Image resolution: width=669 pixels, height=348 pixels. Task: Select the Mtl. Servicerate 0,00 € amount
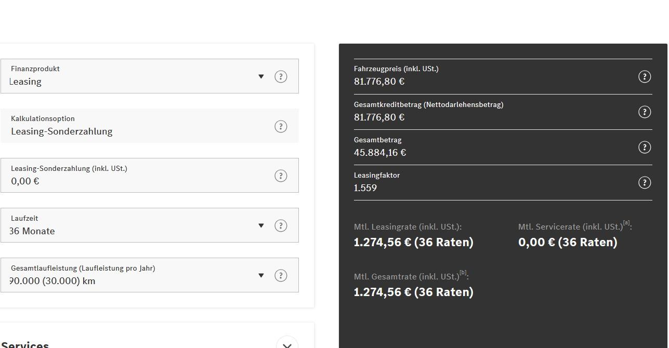(x=568, y=242)
